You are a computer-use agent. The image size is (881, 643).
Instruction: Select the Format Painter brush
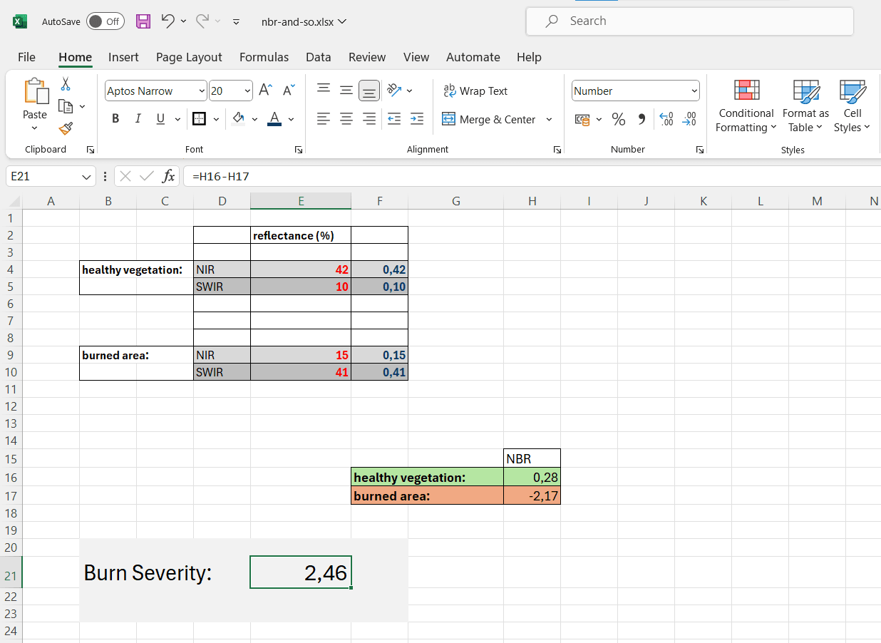click(66, 128)
